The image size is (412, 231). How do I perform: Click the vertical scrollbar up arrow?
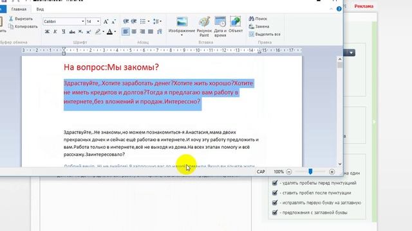[x=340, y=59]
